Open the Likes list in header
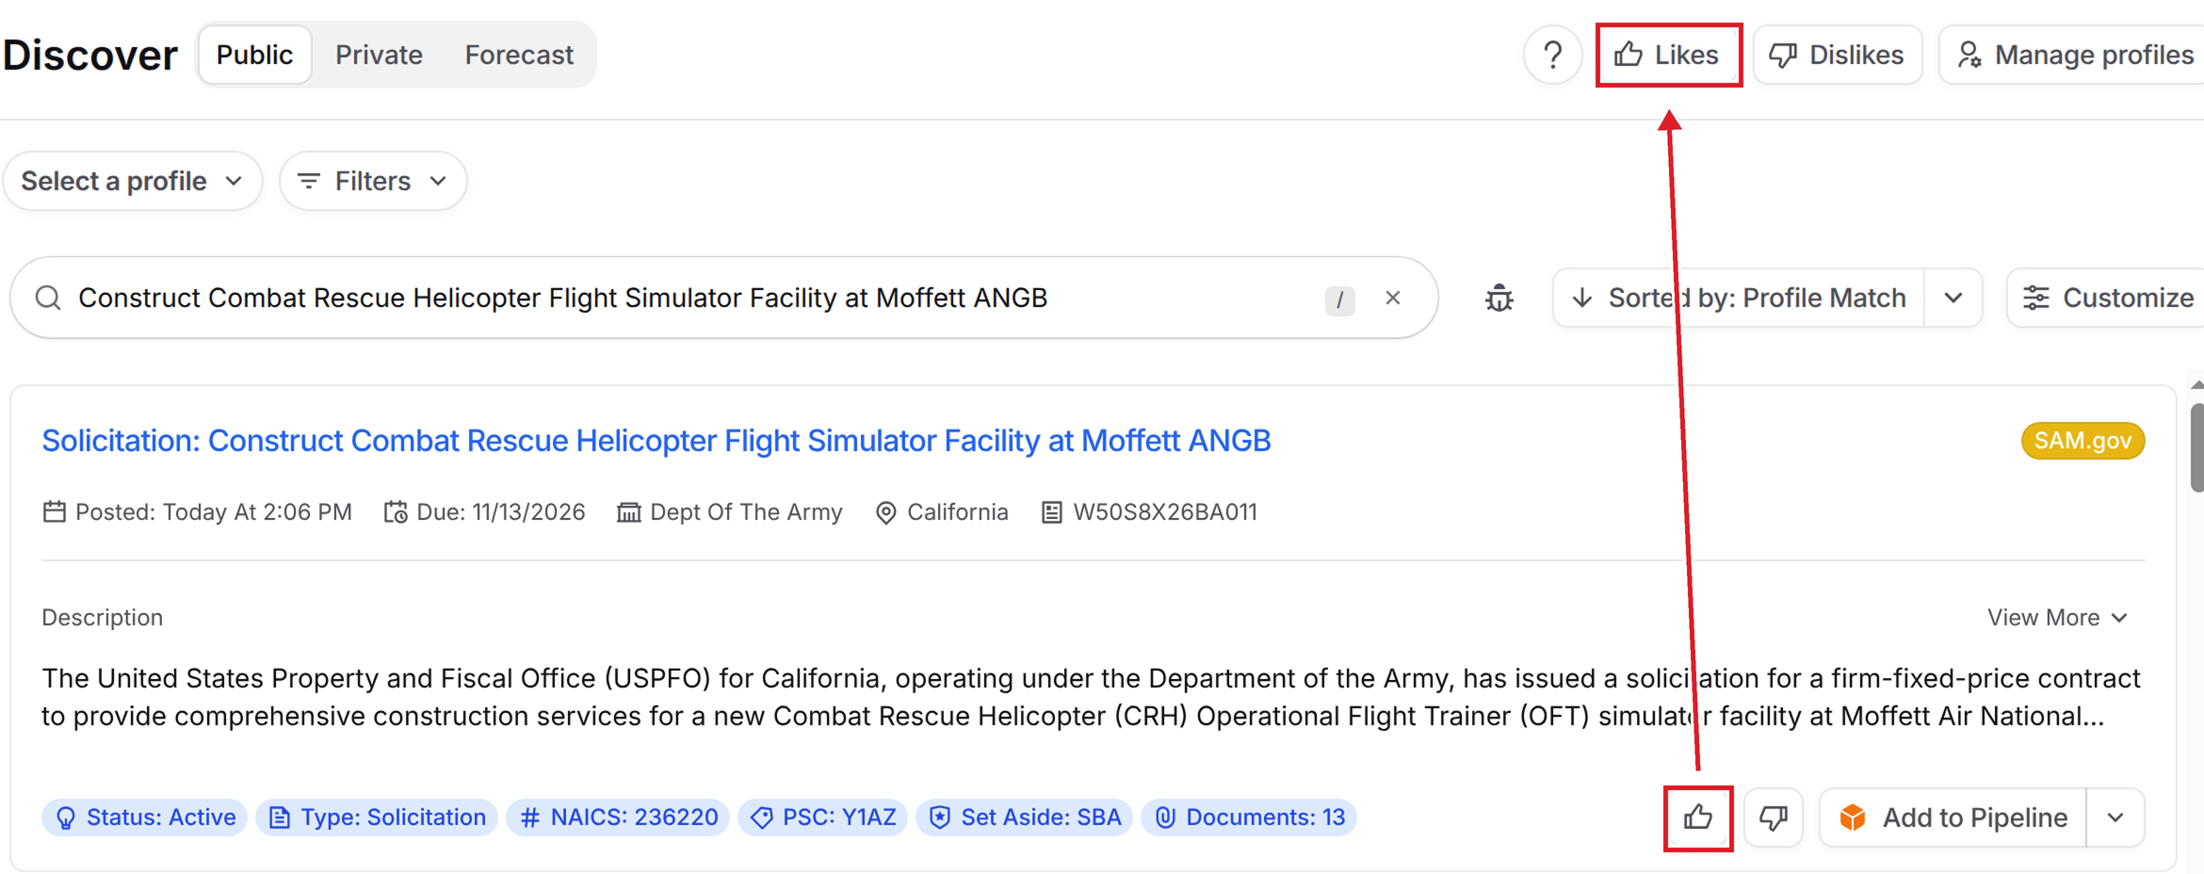This screenshot has height=874, width=2204. point(1668,56)
